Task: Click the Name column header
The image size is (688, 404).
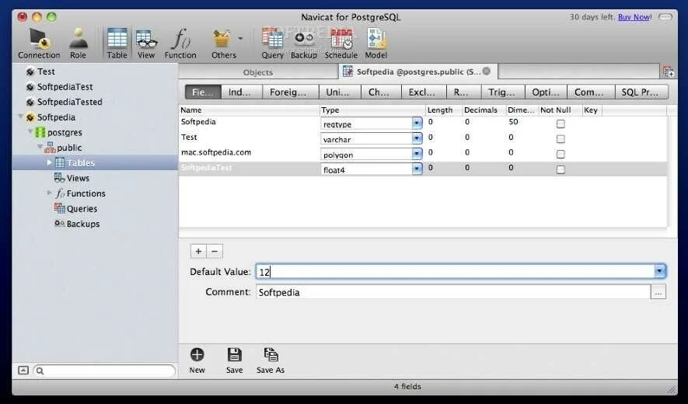Action: click(x=250, y=110)
